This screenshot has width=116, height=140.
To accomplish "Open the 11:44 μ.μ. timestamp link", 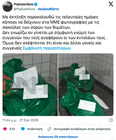I will [x=10, y=120].
